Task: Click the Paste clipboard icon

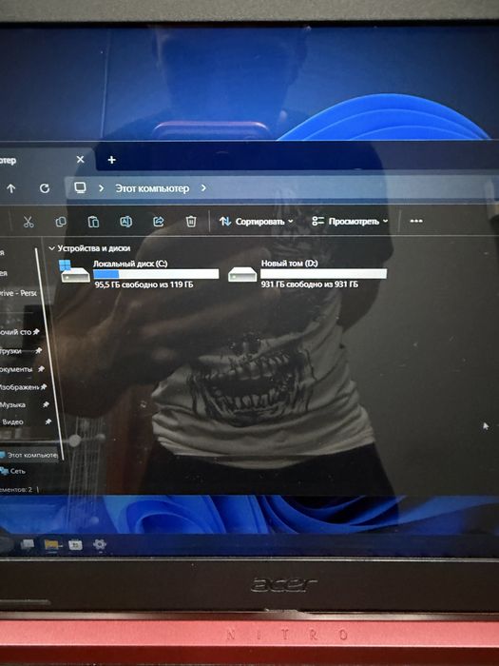Action: pos(93,222)
